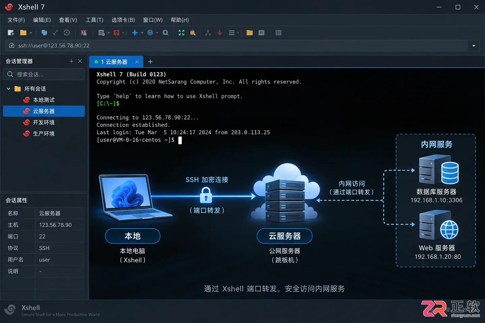Click the 123.56.78.90 host value
The height and width of the screenshot is (323, 485).
point(56,225)
